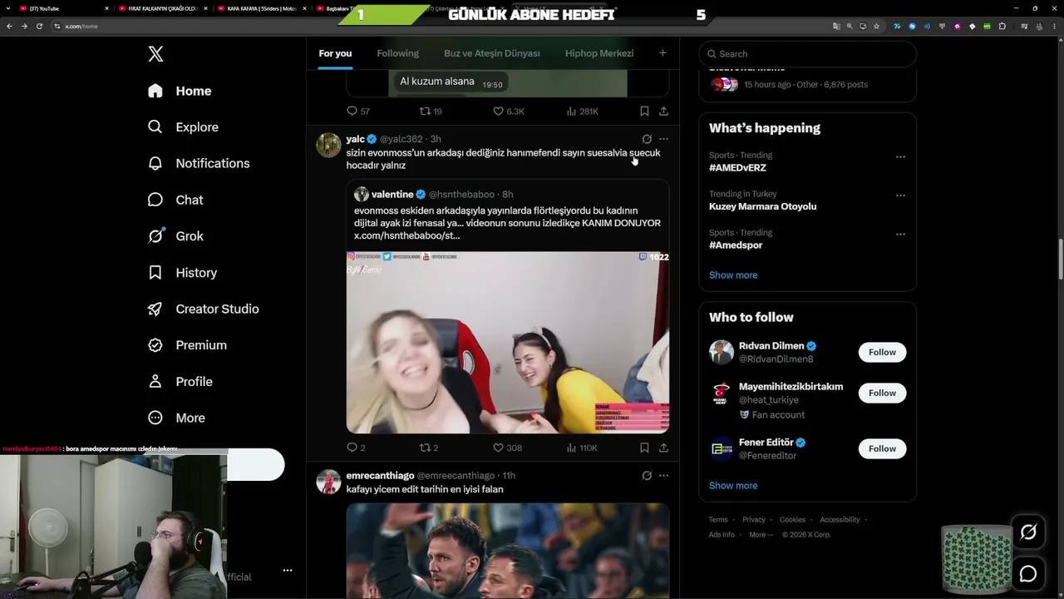Reply to yalc's post
Image resolution: width=1064 pixels, height=599 pixels.
[x=356, y=448]
